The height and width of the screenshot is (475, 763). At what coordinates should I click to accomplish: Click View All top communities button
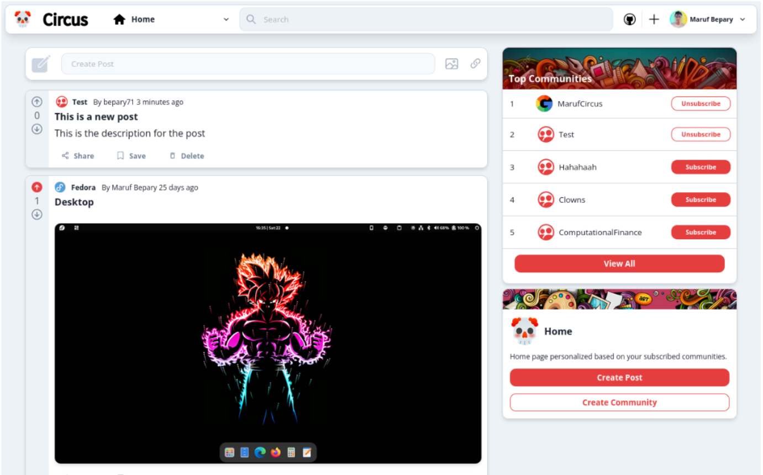click(x=619, y=264)
